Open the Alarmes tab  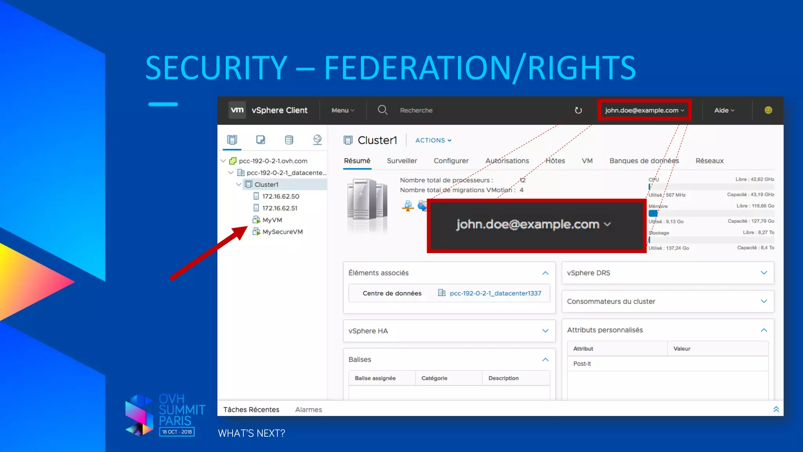308,410
